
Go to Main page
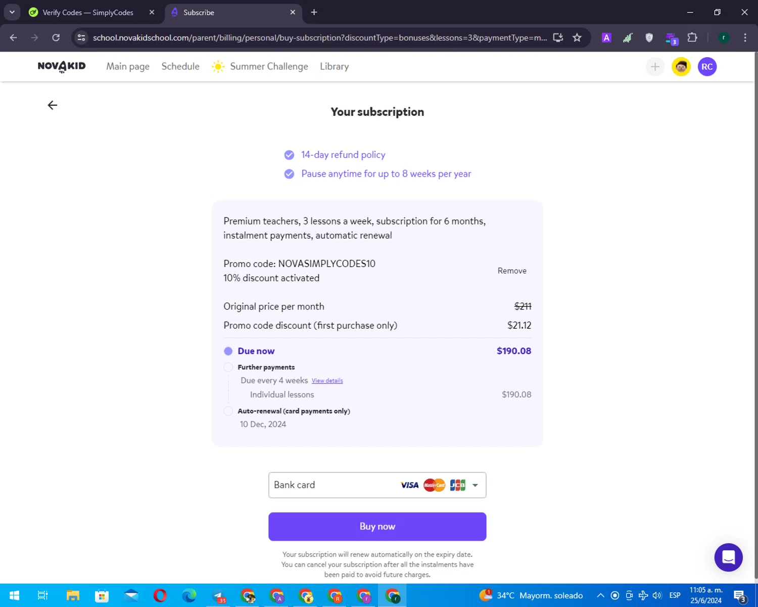tap(128, 67)
